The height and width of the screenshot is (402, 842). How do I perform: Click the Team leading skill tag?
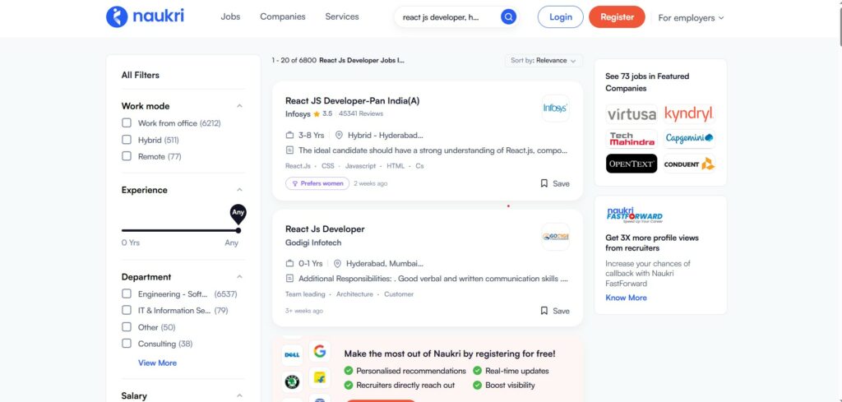305,294
